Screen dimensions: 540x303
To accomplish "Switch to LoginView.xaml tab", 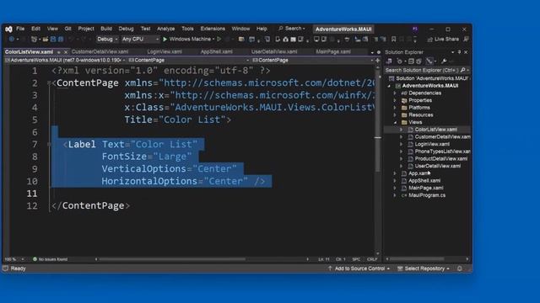I will [x=165, y=51].
